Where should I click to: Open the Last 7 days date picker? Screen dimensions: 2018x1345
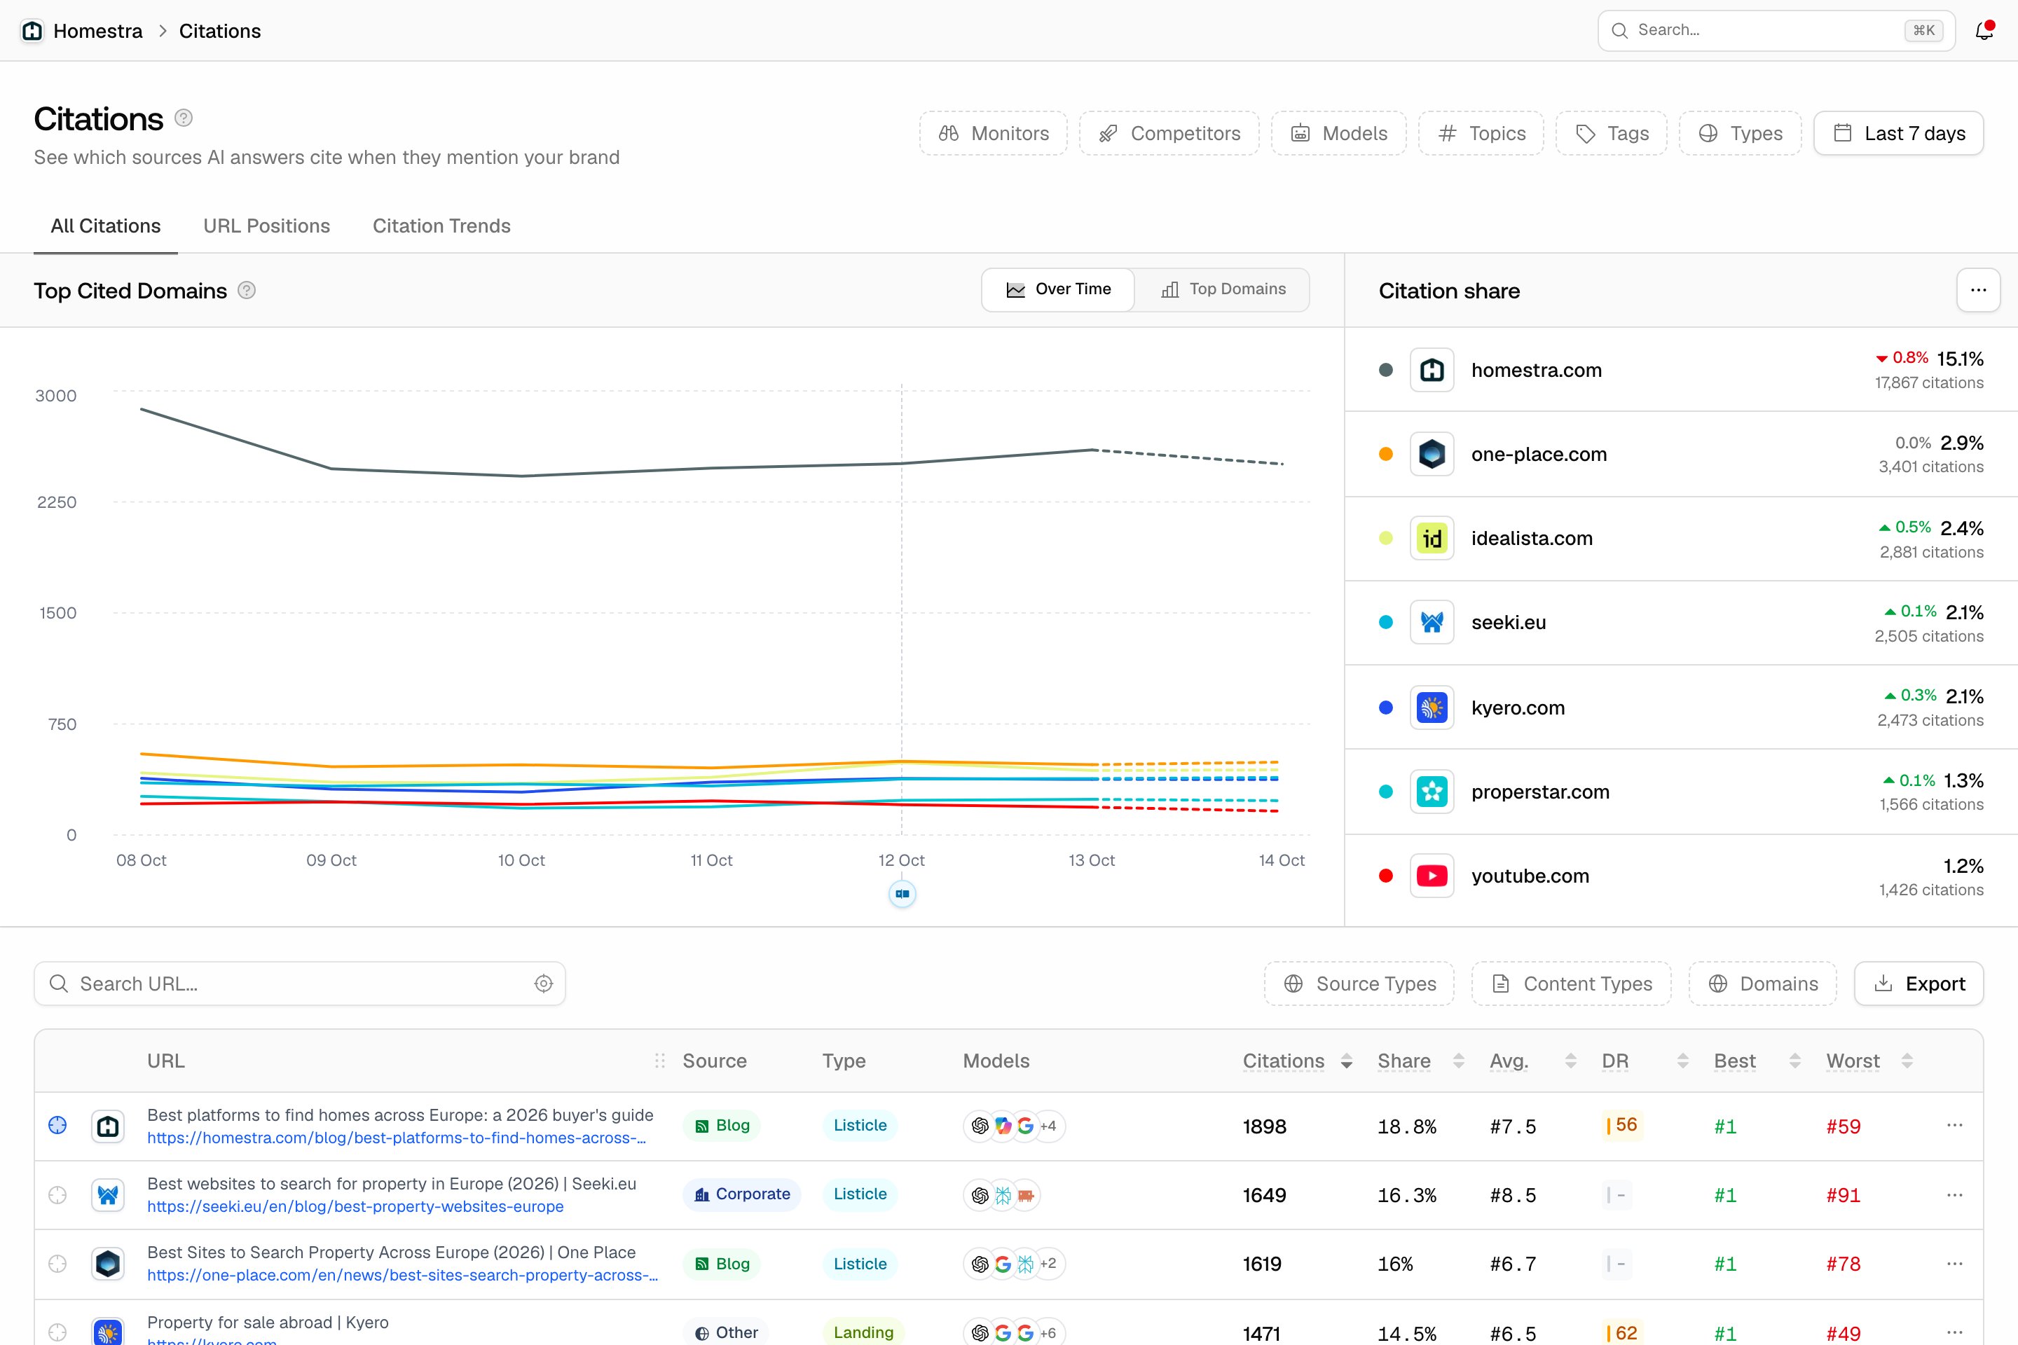pyautogui.click(x=1899, y=133)
